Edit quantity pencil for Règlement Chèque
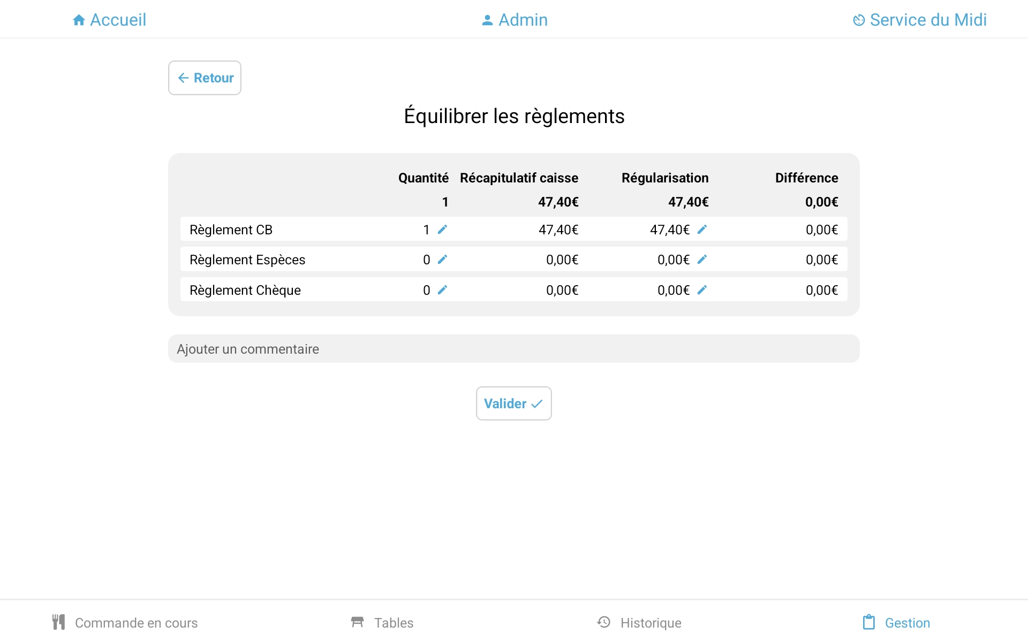Image resolution: width=1028 pixels, height=642 pixels. pos(442,290)
